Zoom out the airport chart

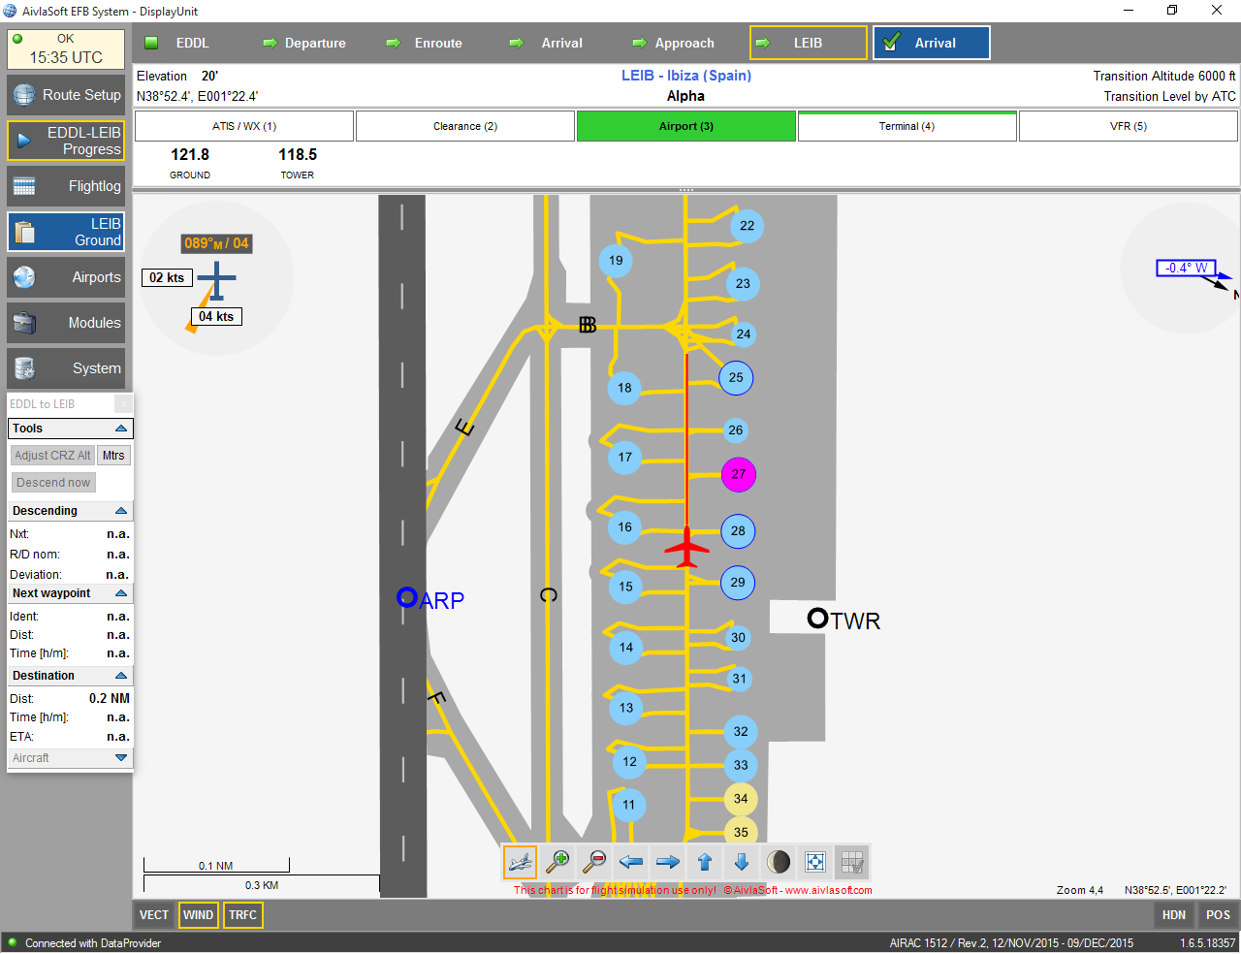tap(594, 862)
